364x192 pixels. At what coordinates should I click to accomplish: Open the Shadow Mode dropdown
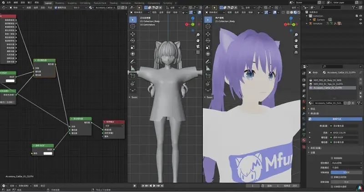pos(347,167)
